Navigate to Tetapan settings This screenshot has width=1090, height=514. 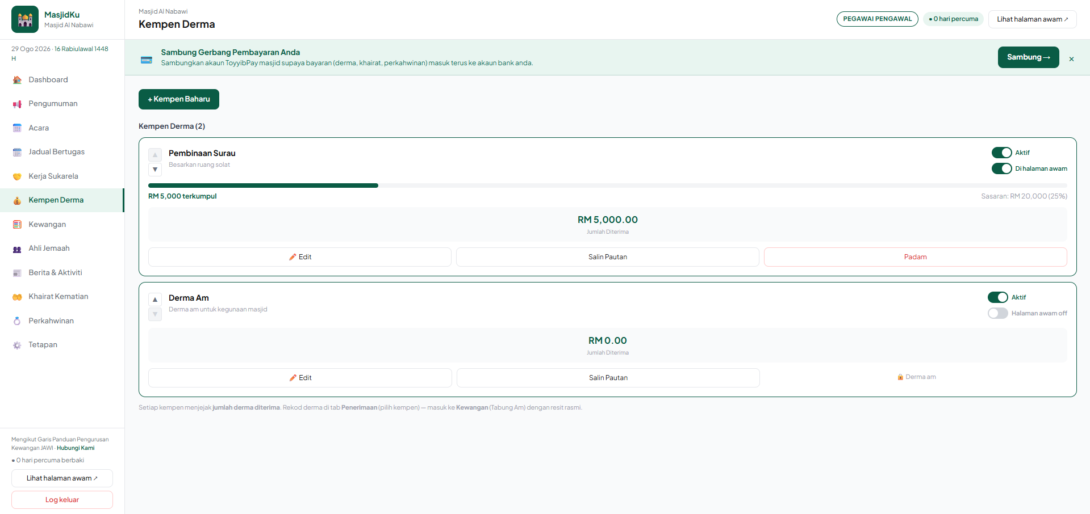click(62, 345)
